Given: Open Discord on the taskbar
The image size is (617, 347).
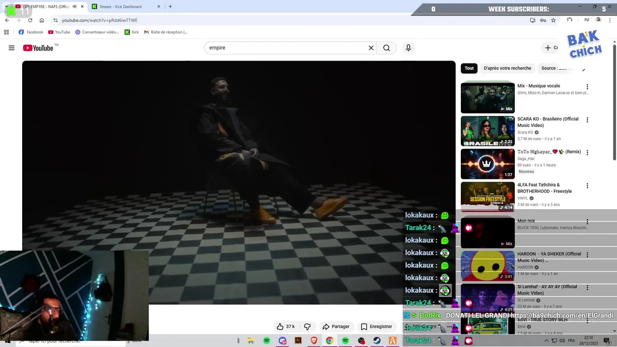Looking at the screenshot, I should click(282, 340).
